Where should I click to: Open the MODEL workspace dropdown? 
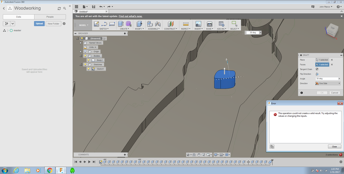click(84, 25)
